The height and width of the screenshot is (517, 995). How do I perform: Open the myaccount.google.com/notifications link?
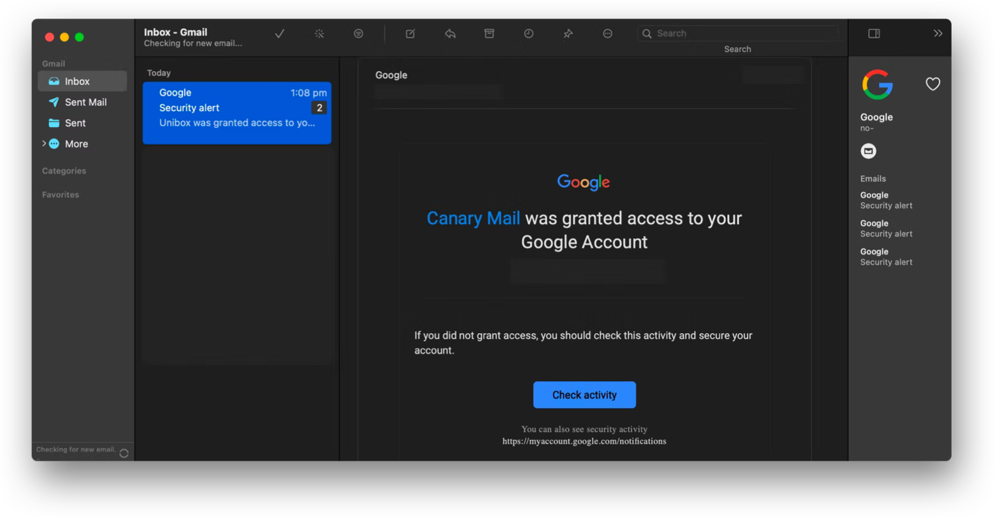tap(584, 441)
